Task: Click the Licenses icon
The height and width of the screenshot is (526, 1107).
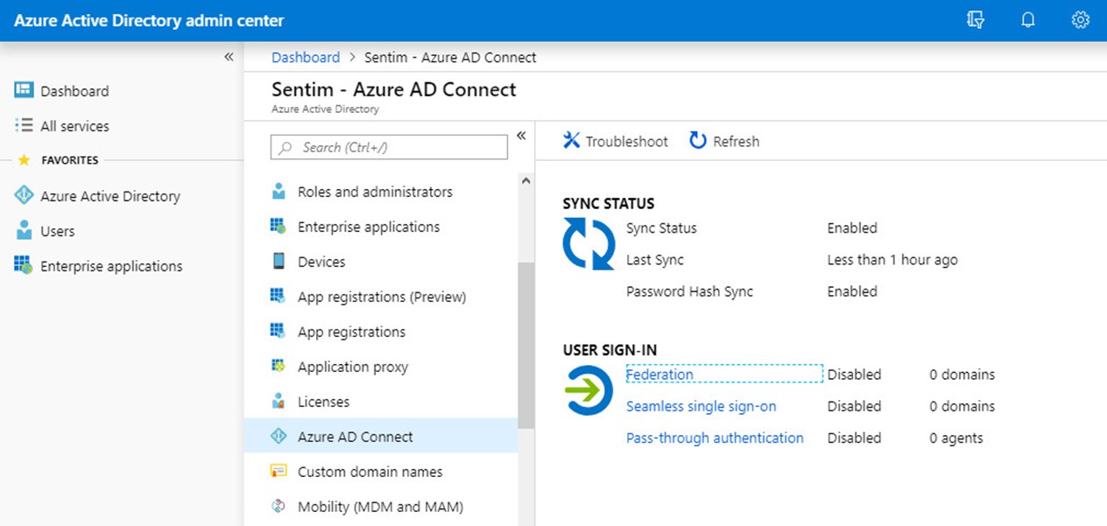Action: pyautogui.click(x=279, y=401)
